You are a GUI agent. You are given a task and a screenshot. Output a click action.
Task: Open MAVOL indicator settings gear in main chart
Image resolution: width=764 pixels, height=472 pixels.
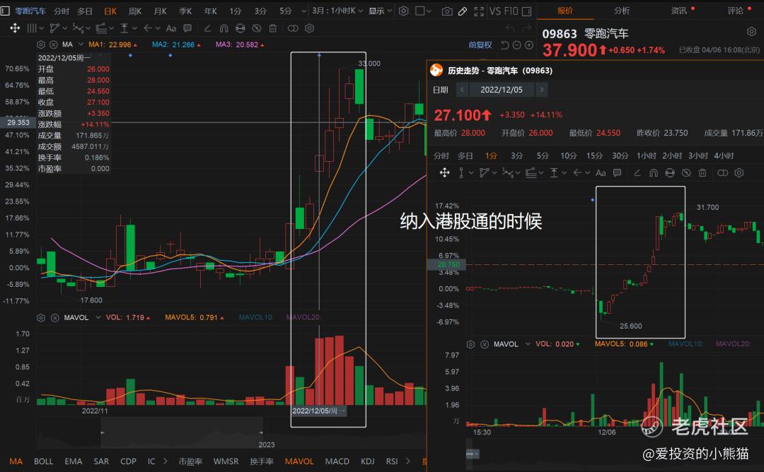pyautogui.click(x=41, y=318)
